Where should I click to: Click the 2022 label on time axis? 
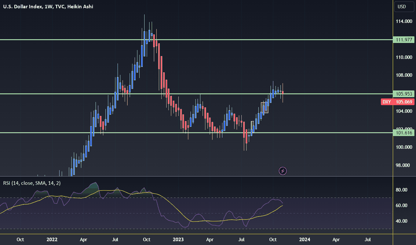[x=52, y=240]
